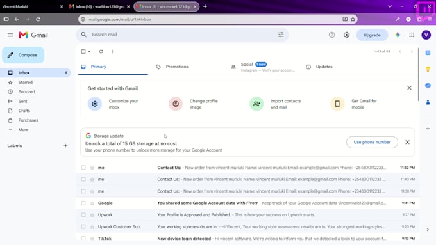Check the Upwork email checkbox
The width and height of the screenshot is (436, 245).
point(83,215)
